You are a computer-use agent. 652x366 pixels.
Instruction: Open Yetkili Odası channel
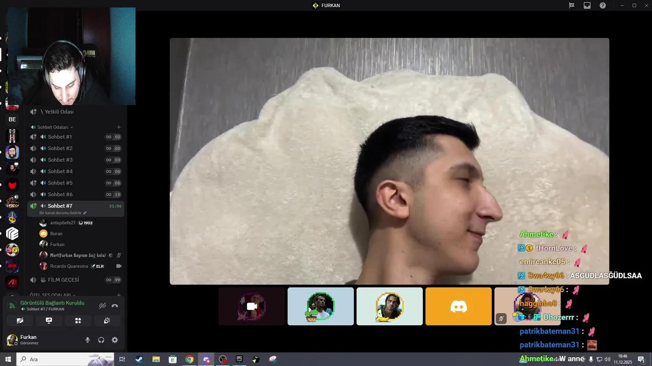coord(75,112)
